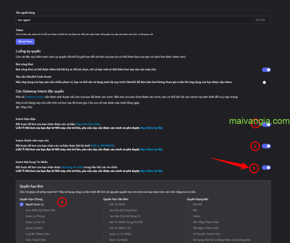This screenshot has height=243, width=290.
Task: Turn off Intent Nội Dung Tin Nhắn toggle
Action: pyautogui.click(x=266, y=167)
